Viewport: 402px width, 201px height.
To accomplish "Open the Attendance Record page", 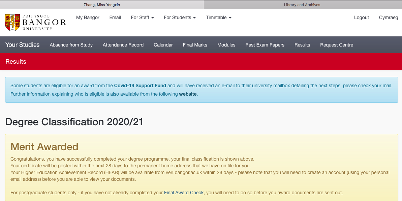I will [123, 45].
